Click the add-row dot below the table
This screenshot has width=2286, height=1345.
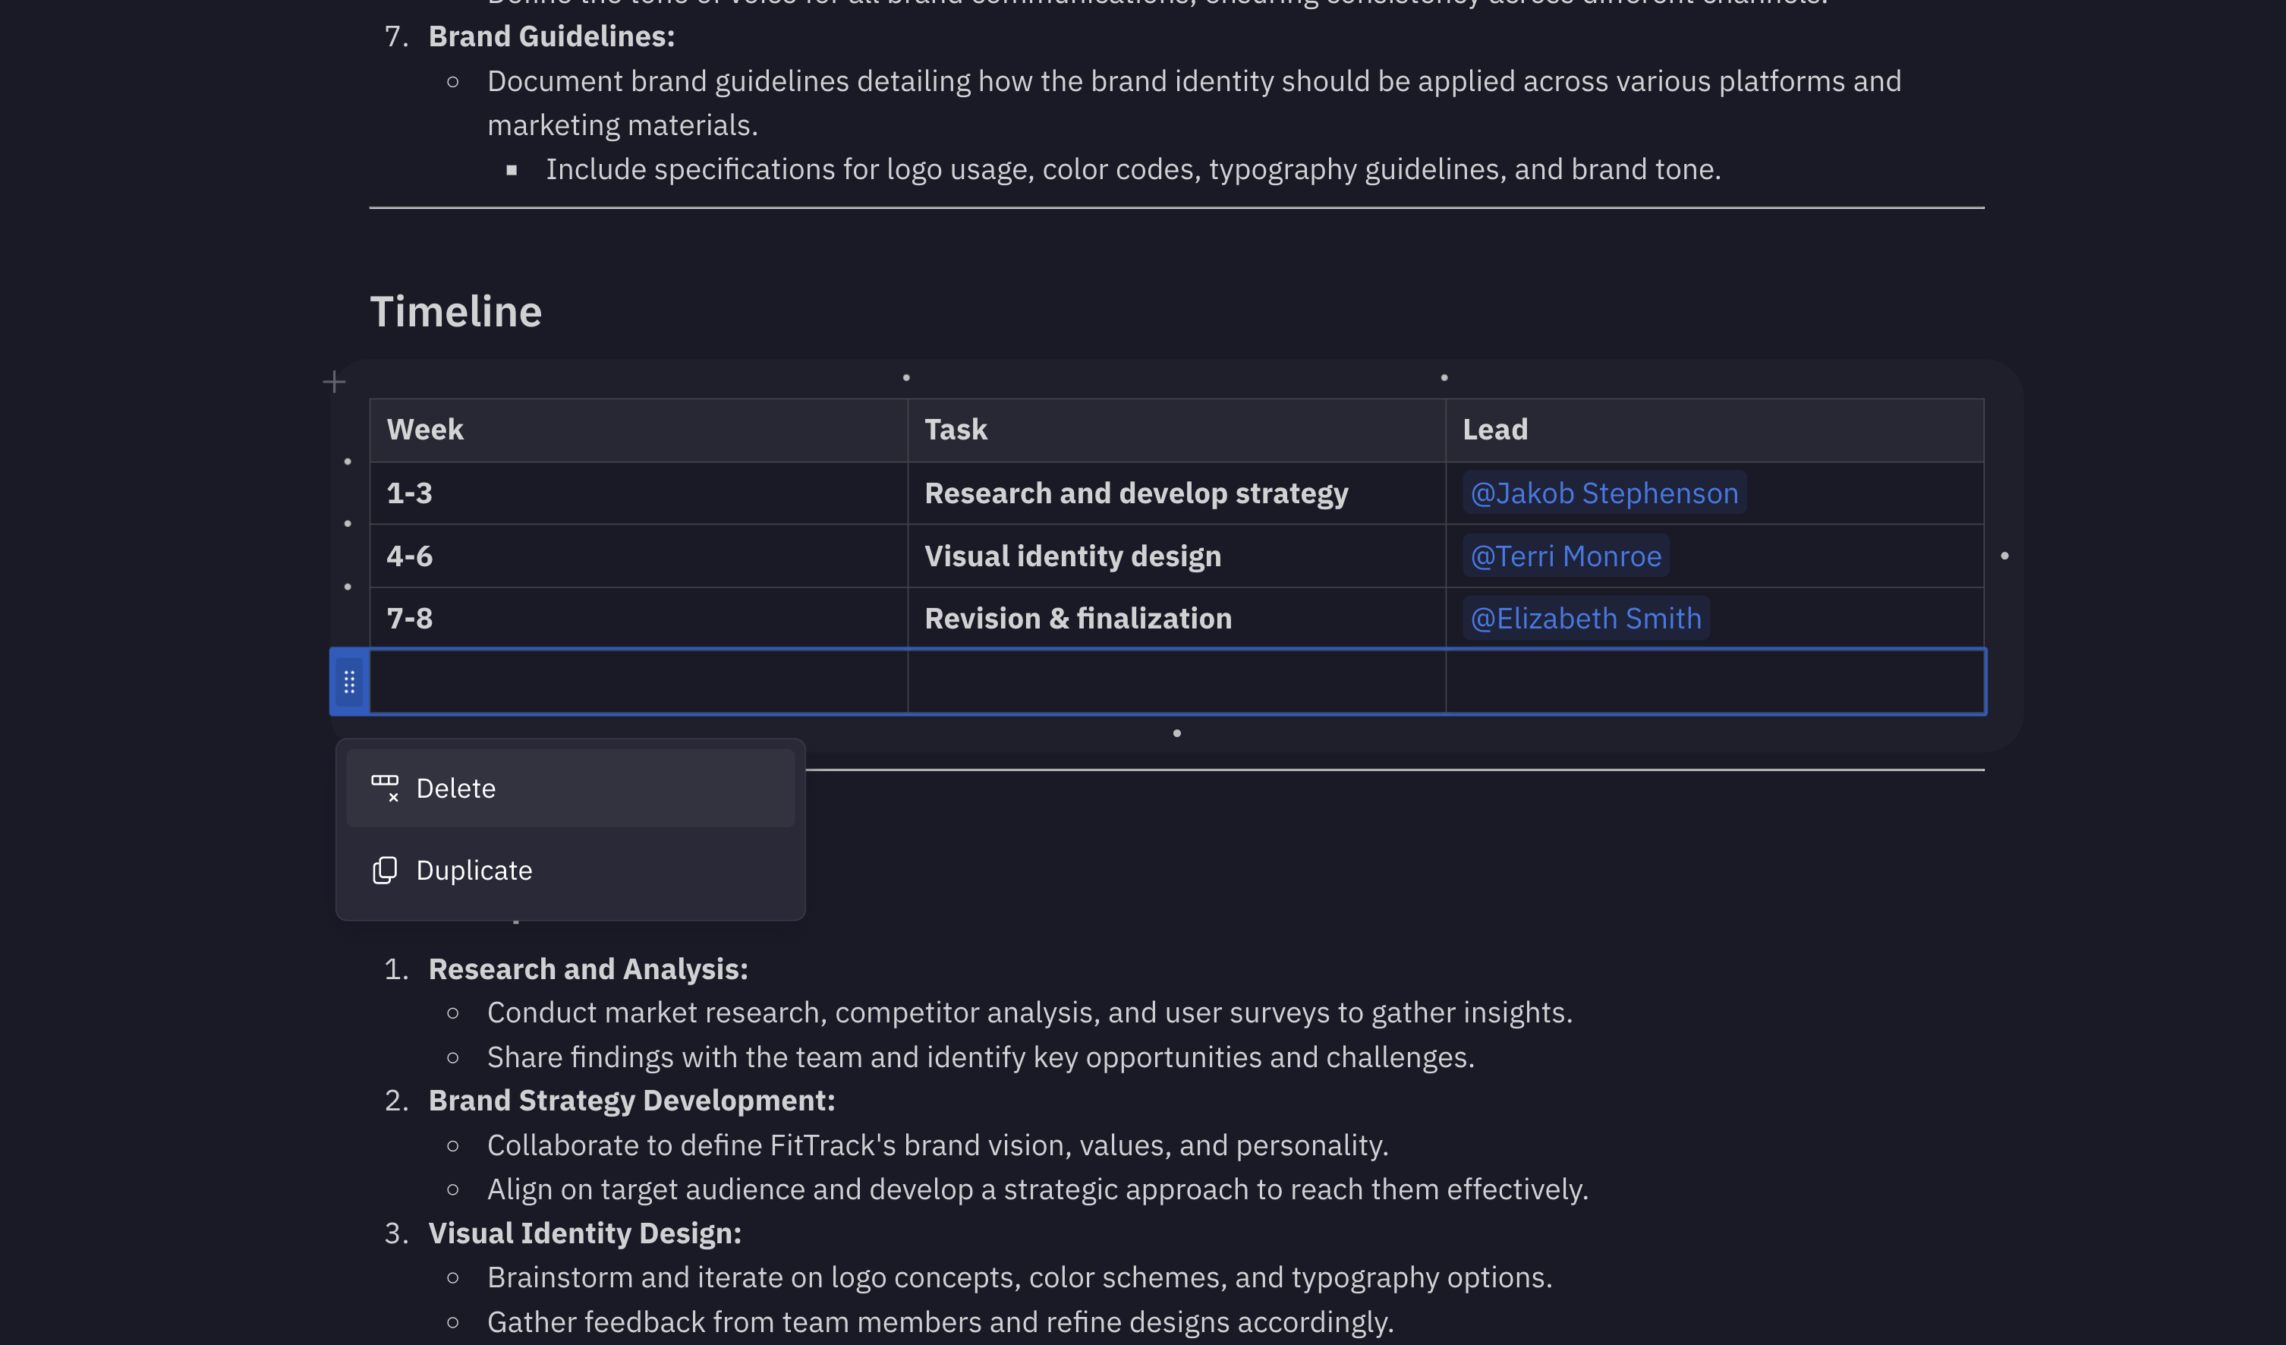(x=1176, y=732)
